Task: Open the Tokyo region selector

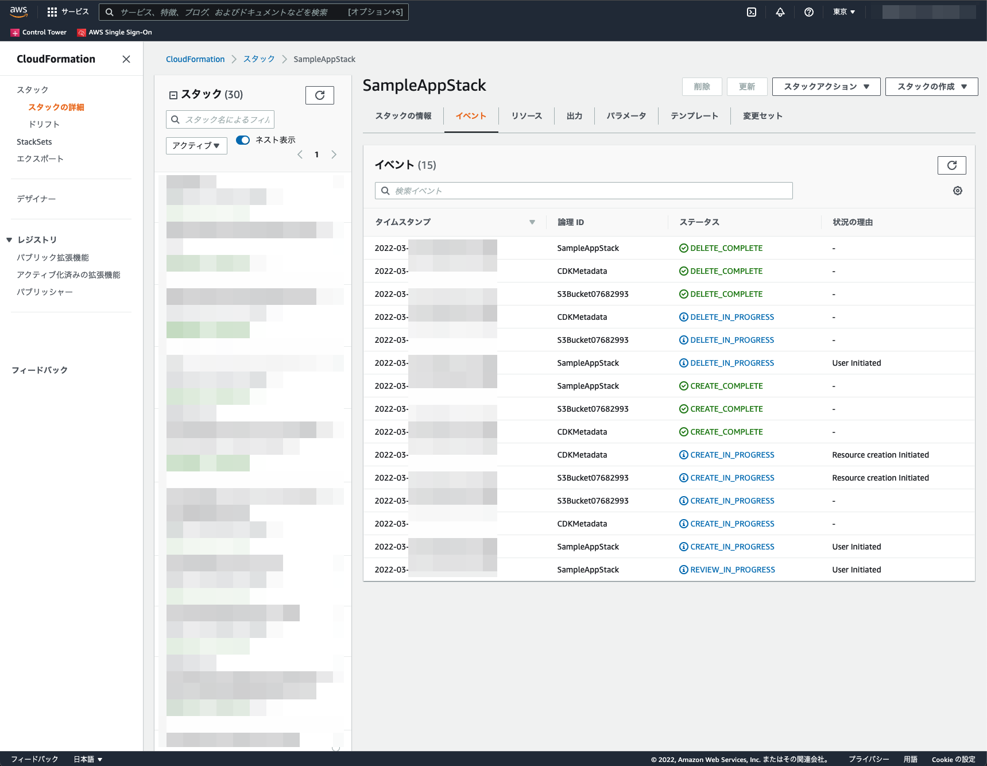Action: [x=844, y=12]
